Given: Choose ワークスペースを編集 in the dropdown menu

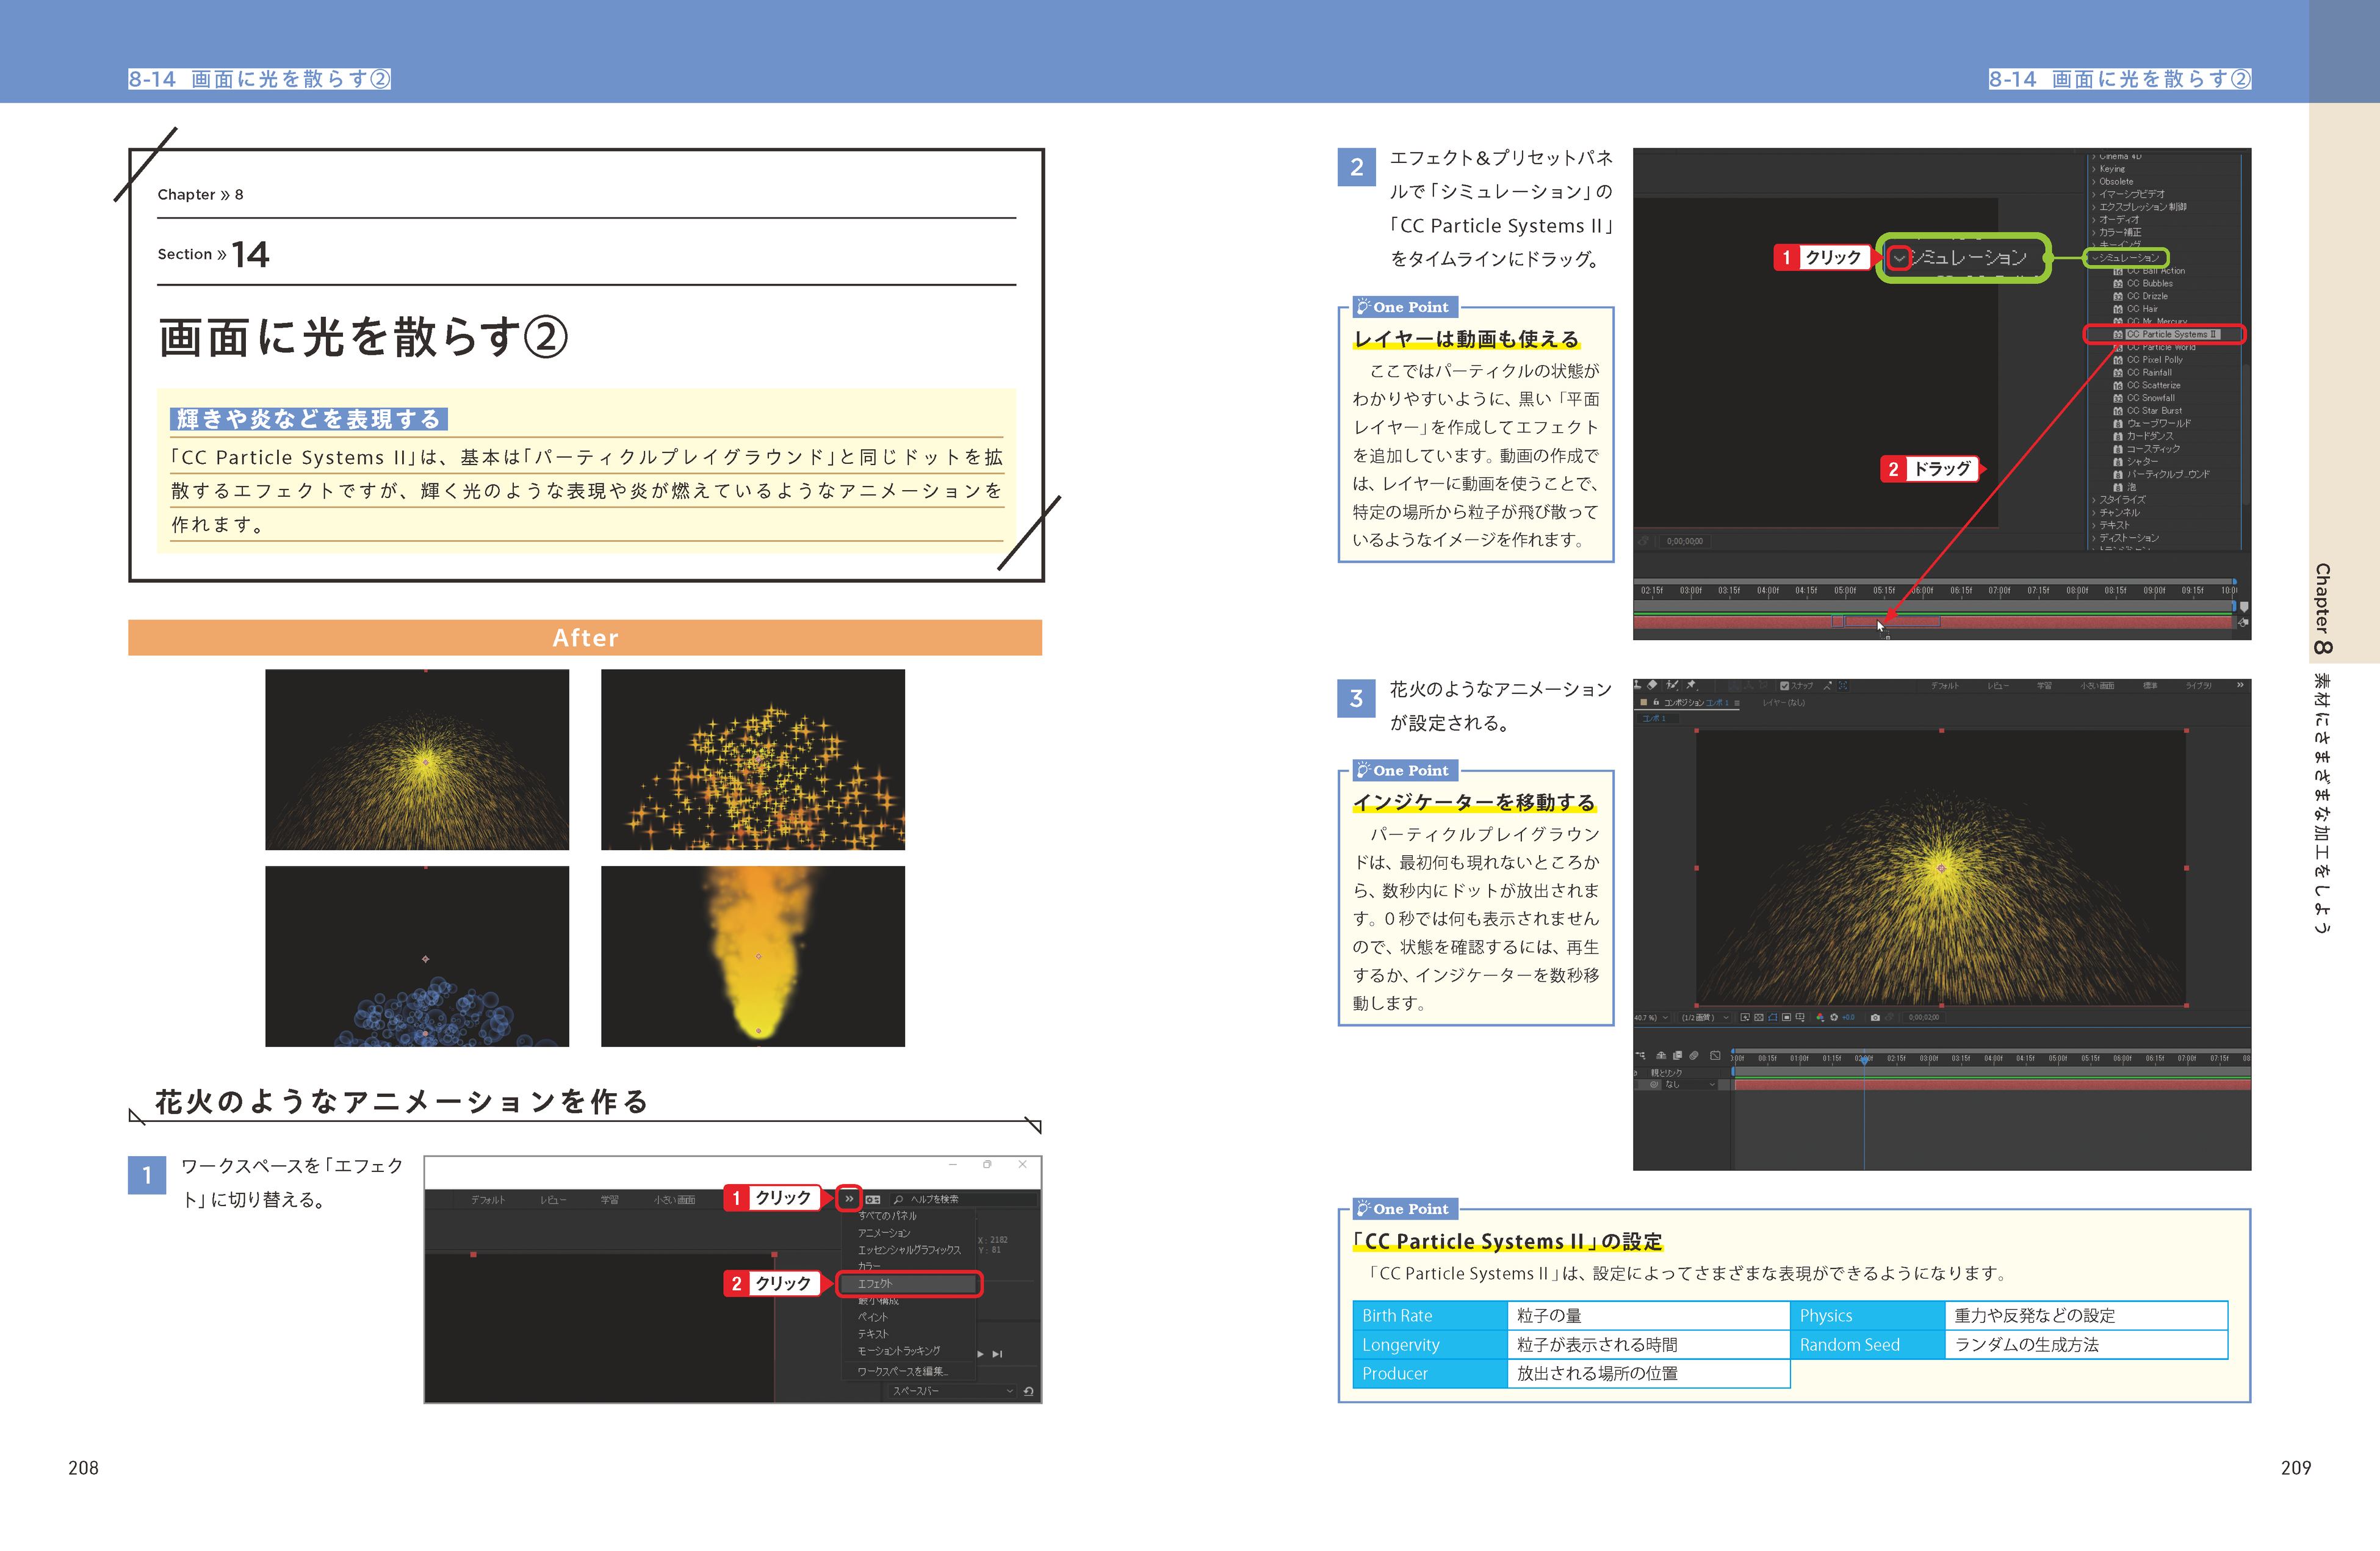Looking at the screenshot, I should click(902, 1371).
